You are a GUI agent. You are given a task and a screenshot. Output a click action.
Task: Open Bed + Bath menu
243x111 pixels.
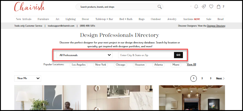[126, 19]
